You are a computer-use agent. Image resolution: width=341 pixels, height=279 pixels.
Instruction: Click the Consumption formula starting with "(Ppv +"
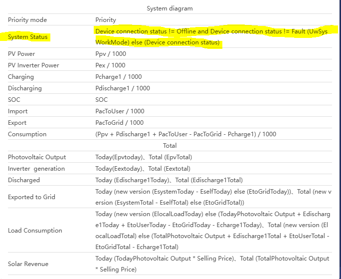(x=185, y=134)
